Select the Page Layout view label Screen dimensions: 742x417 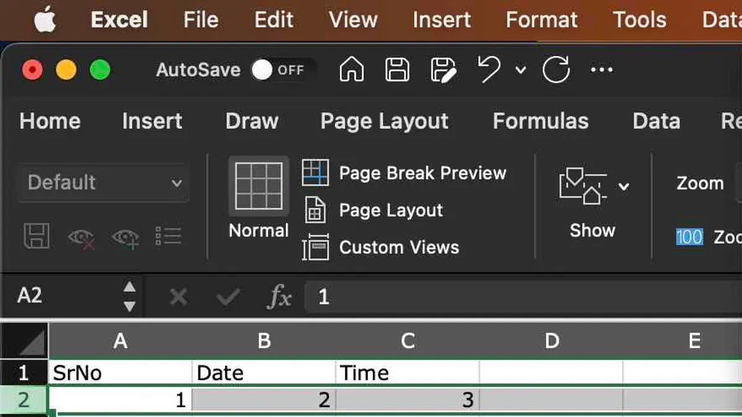(391, 210)
